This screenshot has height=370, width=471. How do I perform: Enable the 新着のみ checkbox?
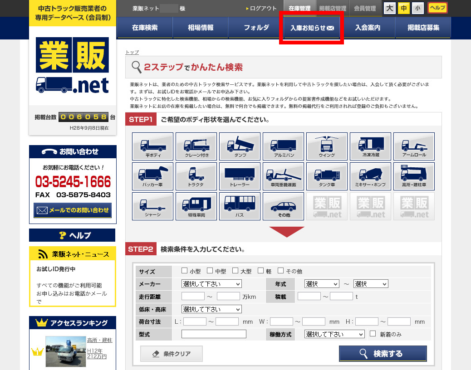(373, 334)
